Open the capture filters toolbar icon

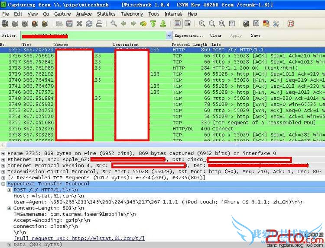(246, 24)
